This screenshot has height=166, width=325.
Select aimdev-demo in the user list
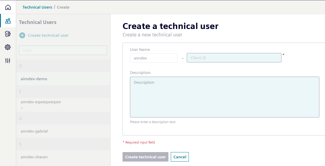pyautogui.click(x=63, y=79)
